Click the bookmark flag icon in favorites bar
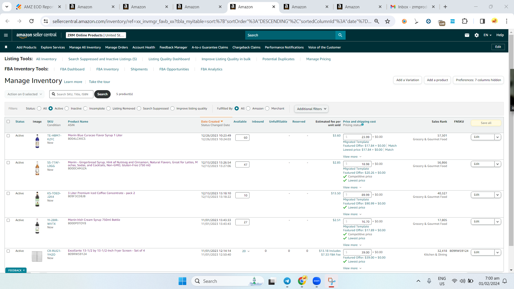The height and width of the screenshot is (289, 514). click(x=6, y=47)
